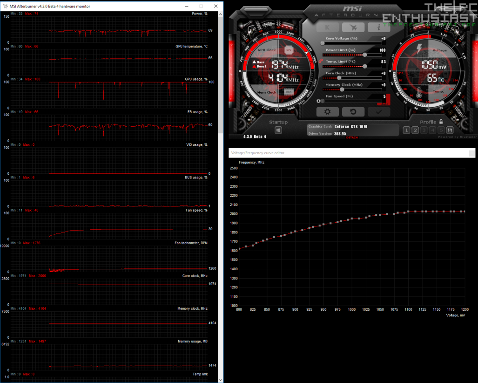
Task: Minimize the hardware monitor window
Action: [187, 6]
